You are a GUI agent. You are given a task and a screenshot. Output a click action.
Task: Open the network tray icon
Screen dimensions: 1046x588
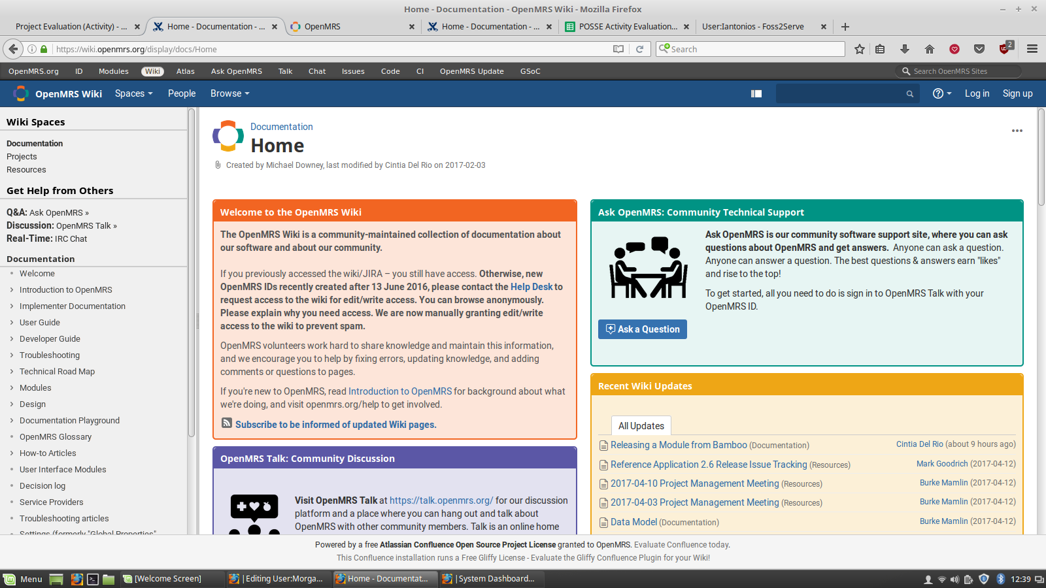point(942,580)
